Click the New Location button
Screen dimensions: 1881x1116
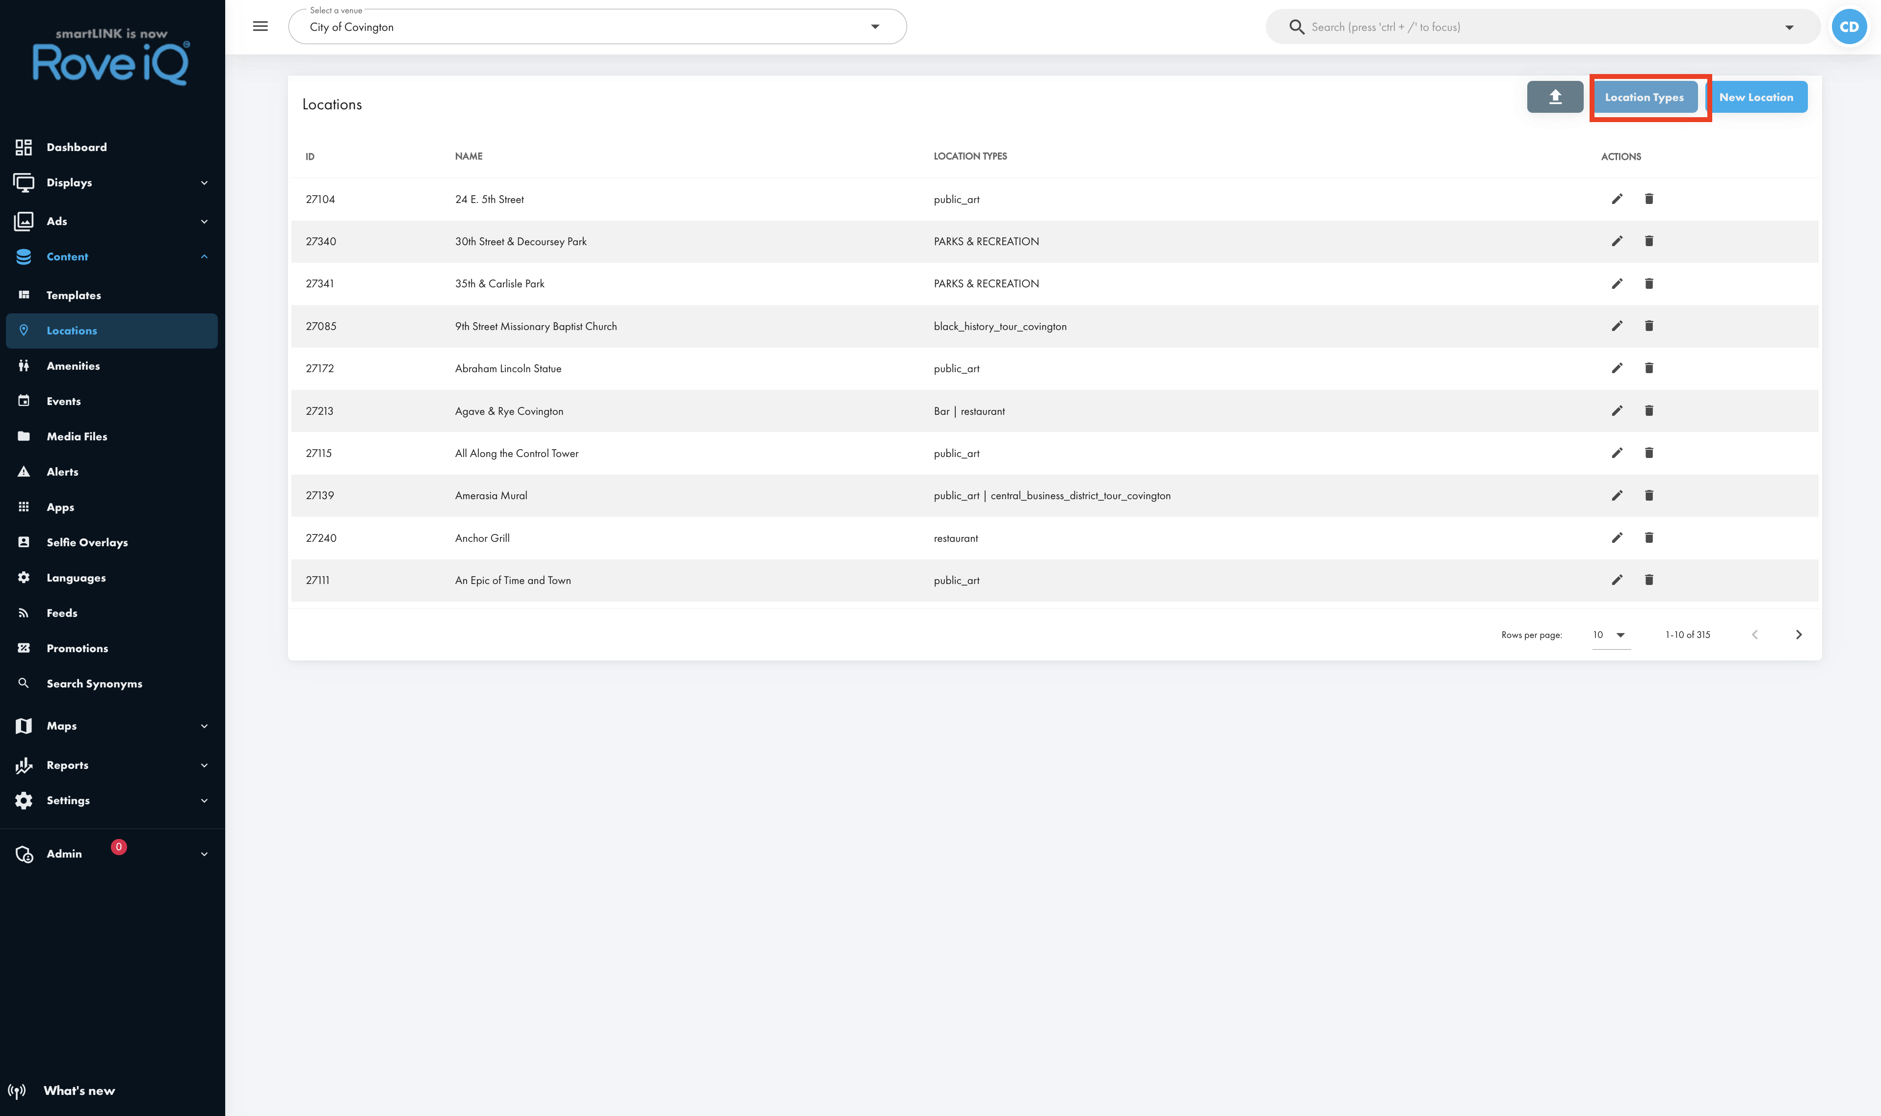pos(1756,97)
